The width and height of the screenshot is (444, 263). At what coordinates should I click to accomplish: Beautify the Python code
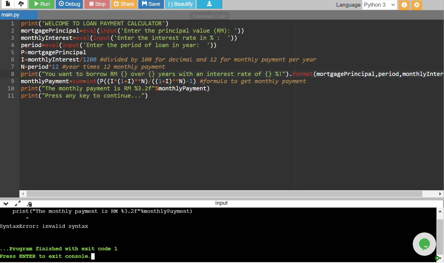[180, 4]
